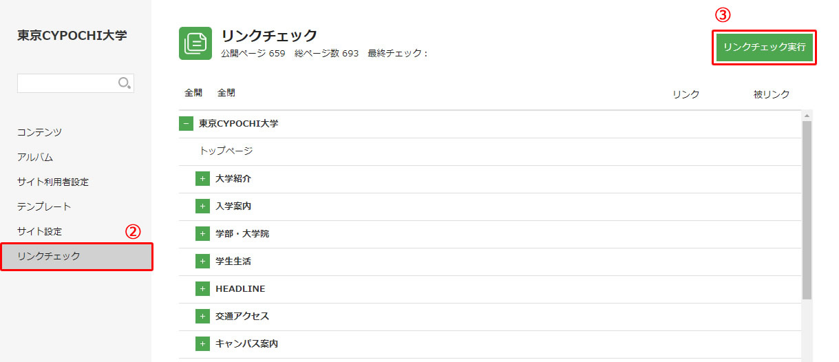Go to サイト利用者設定 menu item

point(53,182)
